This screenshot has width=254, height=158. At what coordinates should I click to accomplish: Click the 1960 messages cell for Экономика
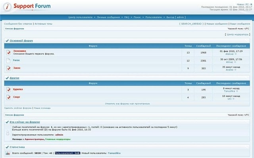204,53
